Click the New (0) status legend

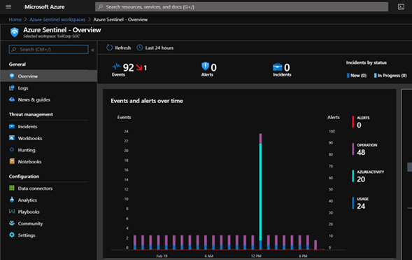tap(357, 76)
